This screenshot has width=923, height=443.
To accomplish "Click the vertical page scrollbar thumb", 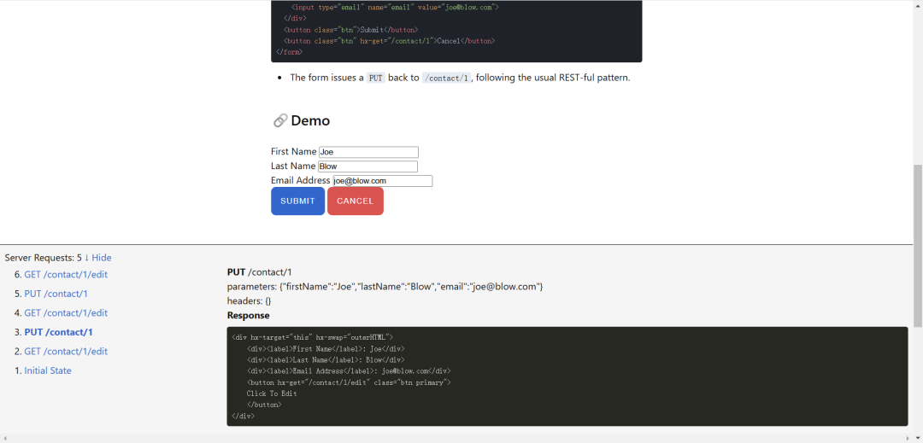I will tap(918, 246).
